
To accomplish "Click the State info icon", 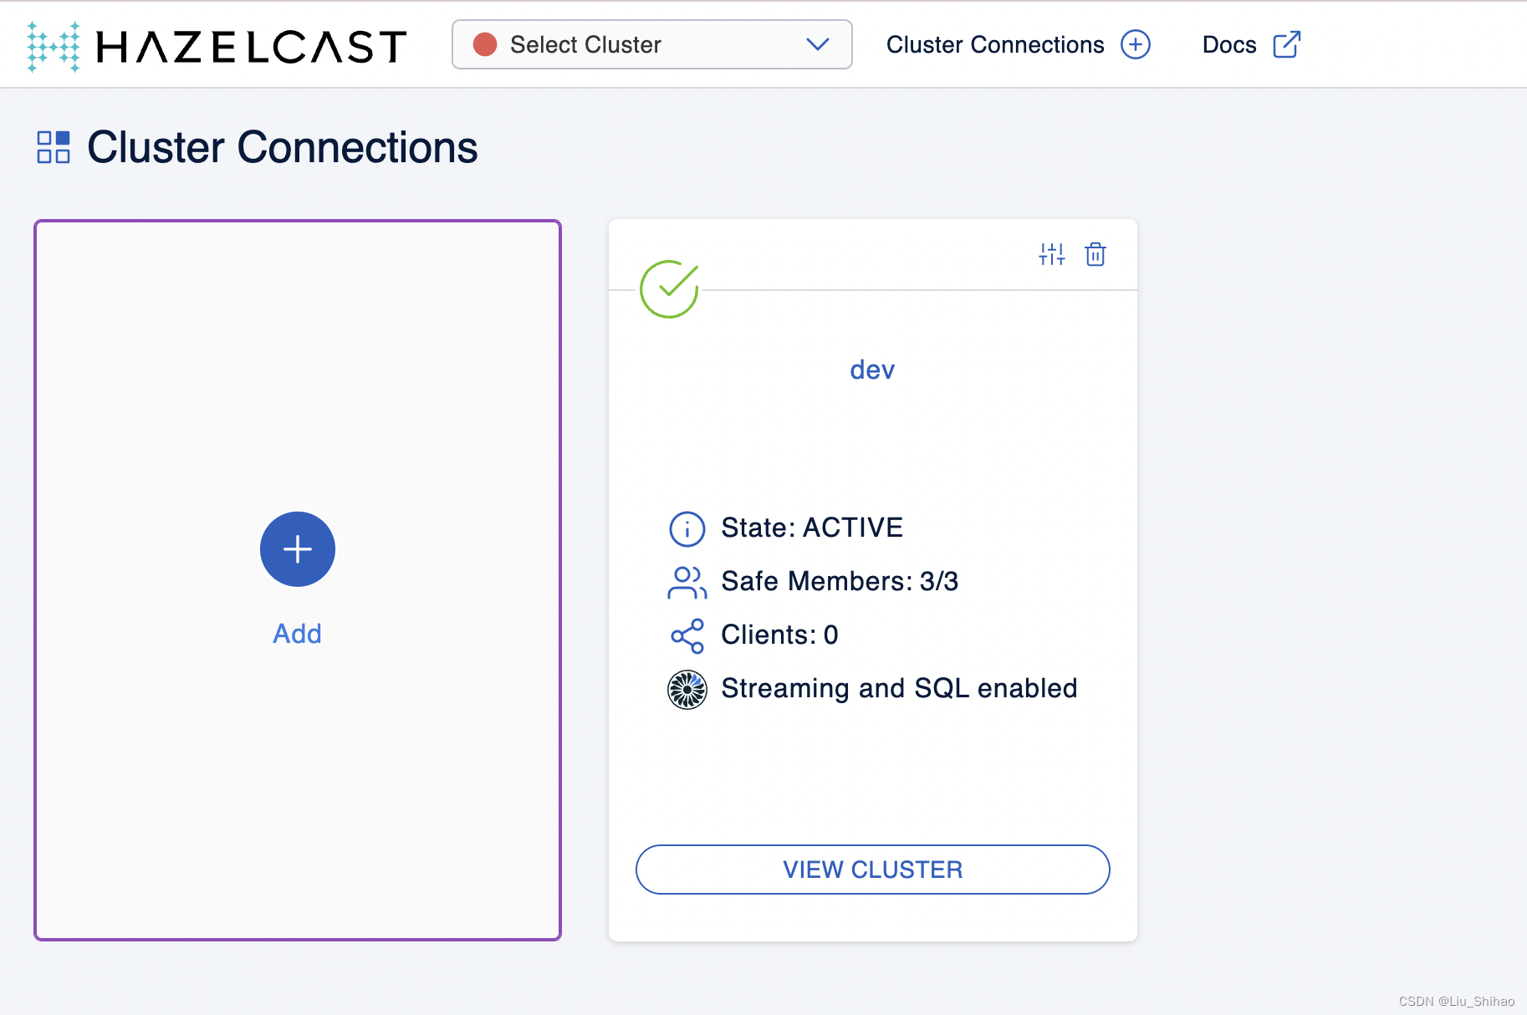I will [687, 529].
